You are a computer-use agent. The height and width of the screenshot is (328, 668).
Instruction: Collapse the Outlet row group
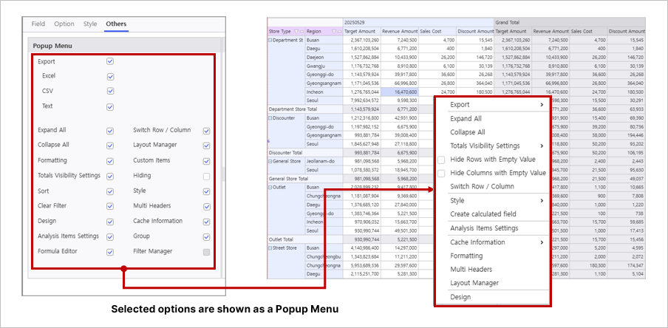point(270,187)
